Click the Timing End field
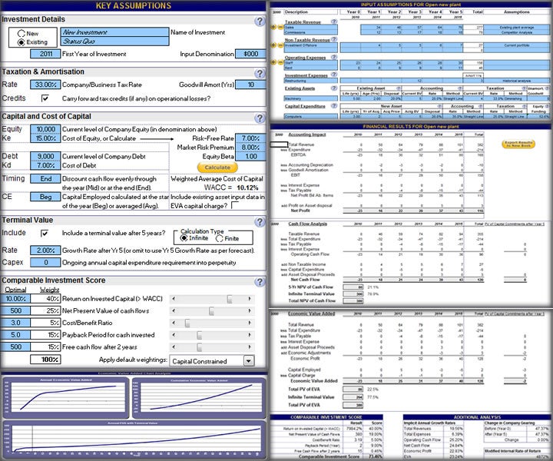Viewport: 553px width, 461px height. point(45,179)
